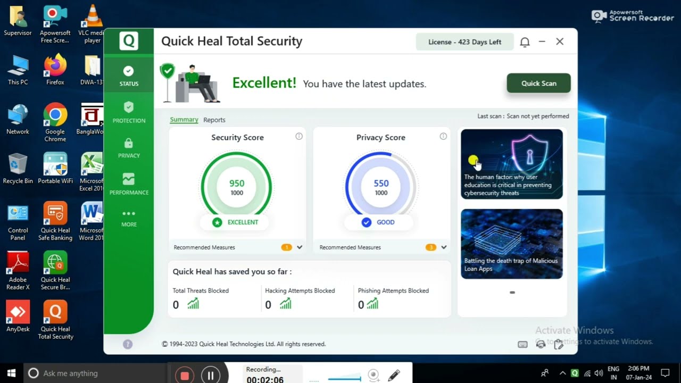Viewport: 681px width, 383px height.
Task: View Total Threats Blocked chart icon
Action: (x=193, y=304)
